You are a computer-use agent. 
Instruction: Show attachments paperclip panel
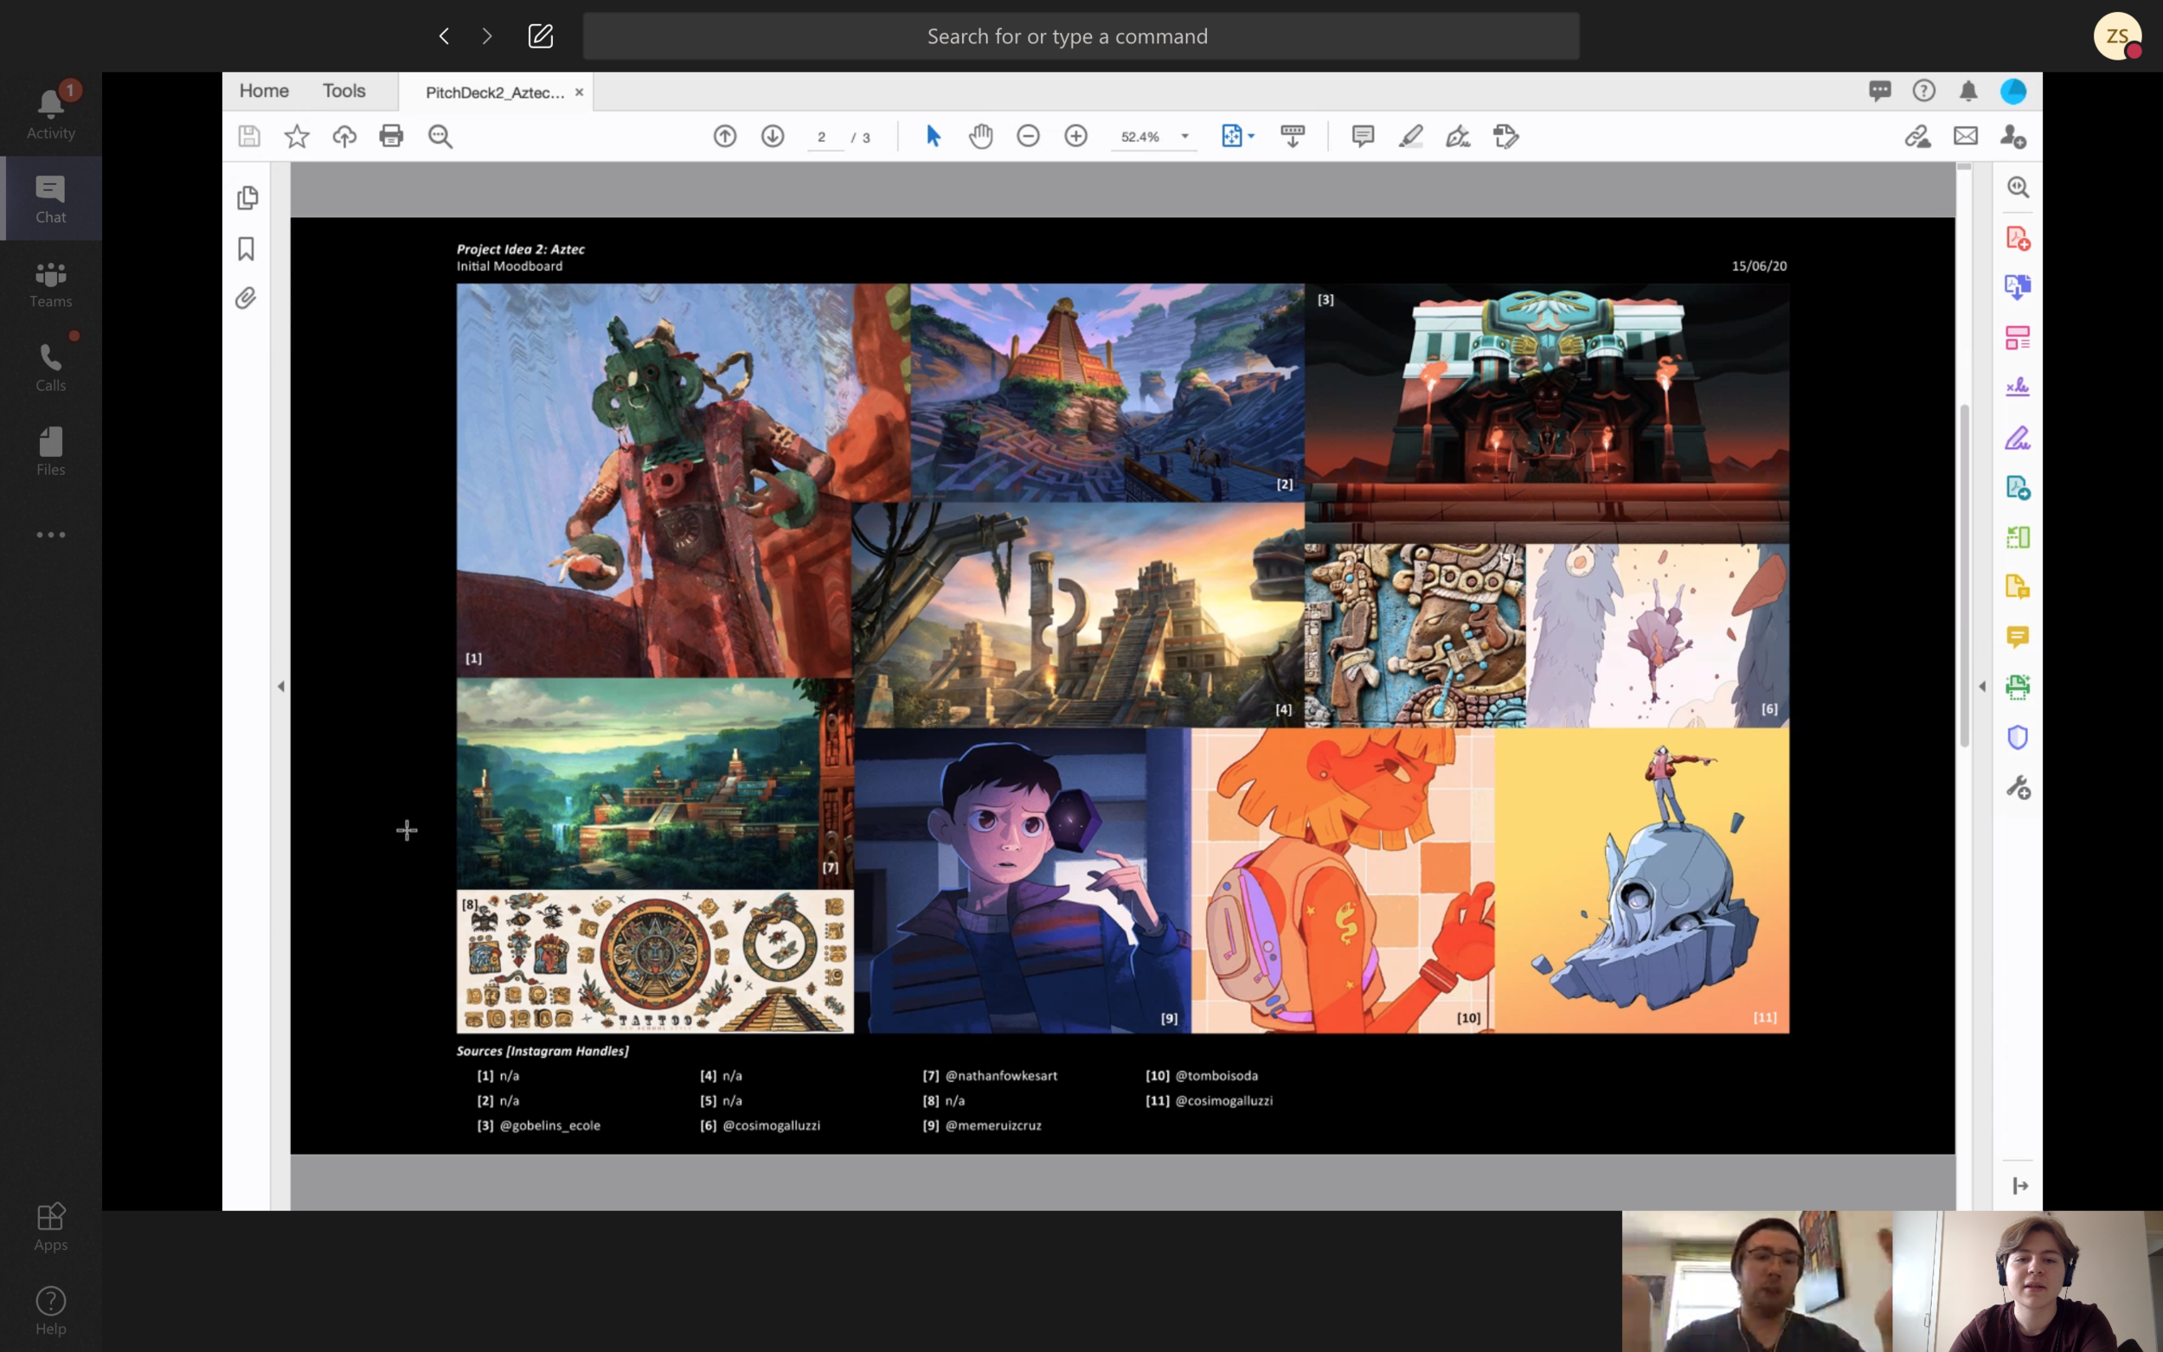[246, 298]
